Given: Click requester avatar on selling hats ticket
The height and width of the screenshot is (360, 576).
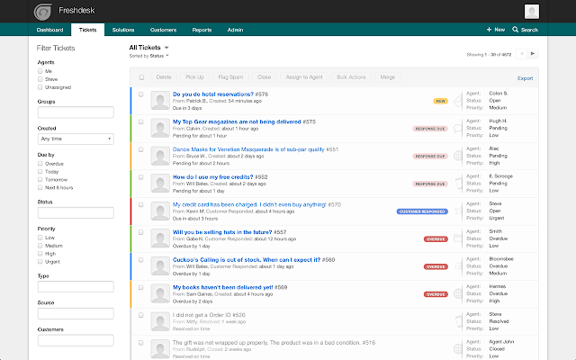Looking at the screenshot, I should pyautogui.click(x=160, y=238).
